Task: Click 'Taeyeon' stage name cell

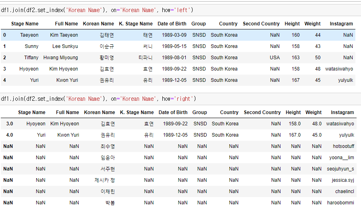Action: point(29,35)
